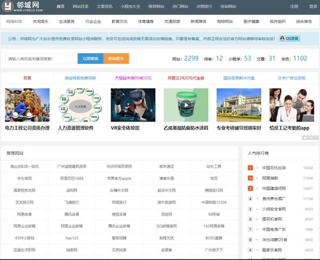Open the 国际贸易解决方案 ad link
Screen dimensions: 320x260
click(x=239, y=78)
